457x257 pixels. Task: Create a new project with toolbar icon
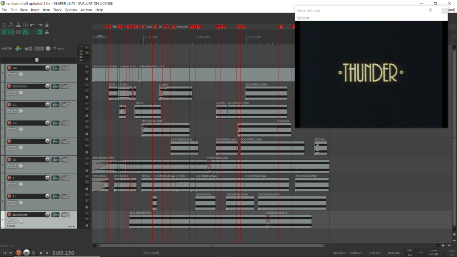pos(4,25)
